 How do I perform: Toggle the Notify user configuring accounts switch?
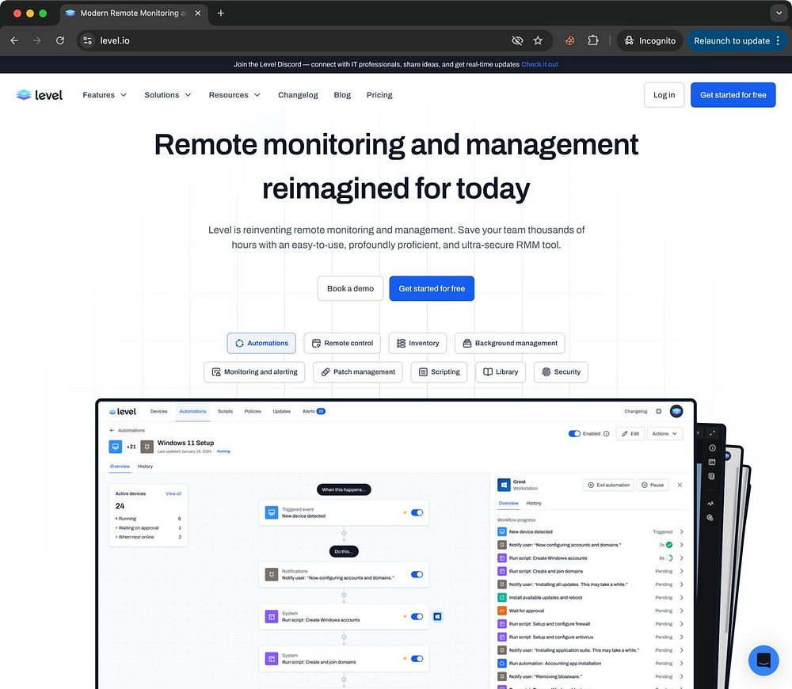[417, 574]
